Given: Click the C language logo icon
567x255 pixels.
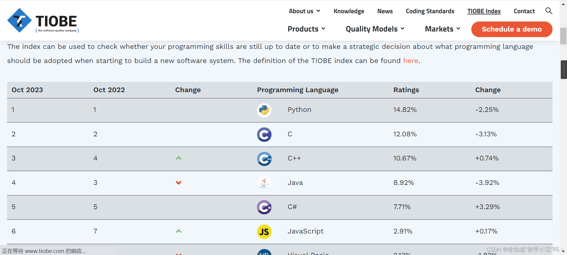Looking at the screenshot, I should tap(264, 135).
